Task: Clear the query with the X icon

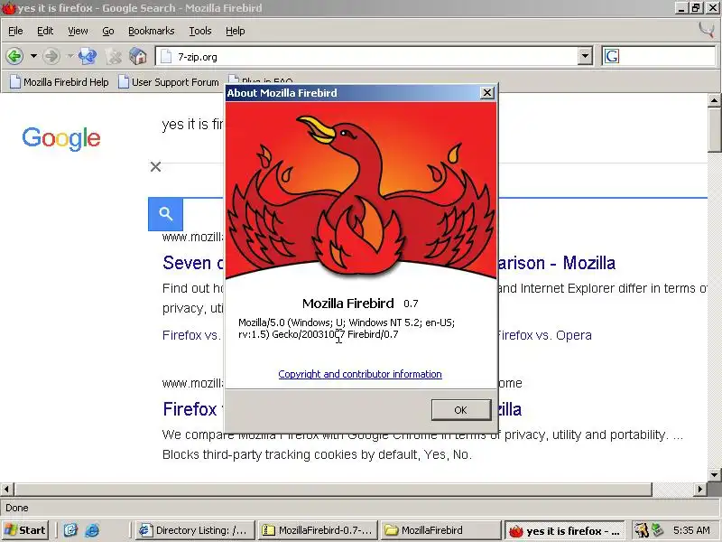Action: 155,166
